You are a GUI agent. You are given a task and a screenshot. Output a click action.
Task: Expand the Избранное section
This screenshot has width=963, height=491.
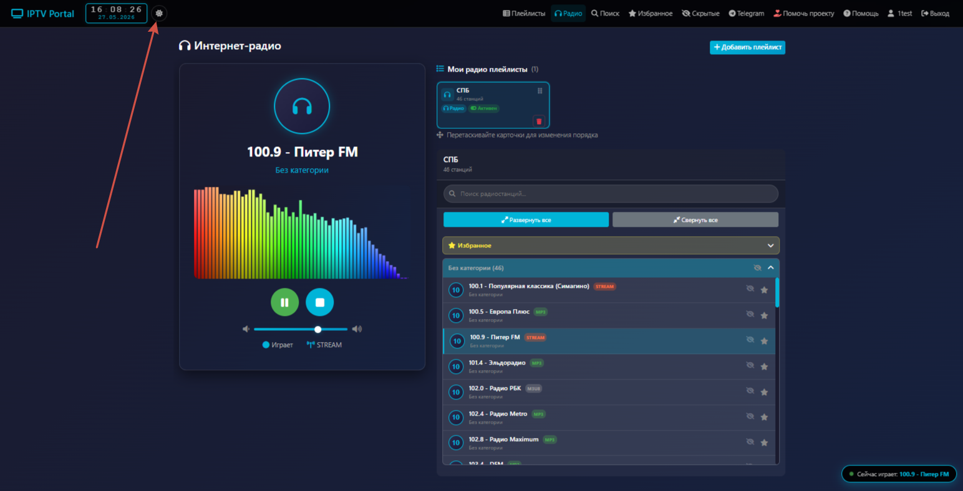point(611,245)
